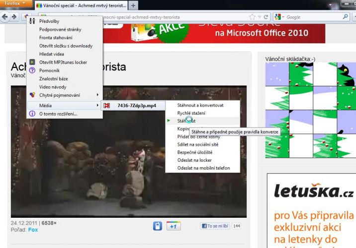Image resolution: width=356 pixels, height=248 pixels.
Task: Reload the page with refresh icon
Action: click(x=266, y=17)
